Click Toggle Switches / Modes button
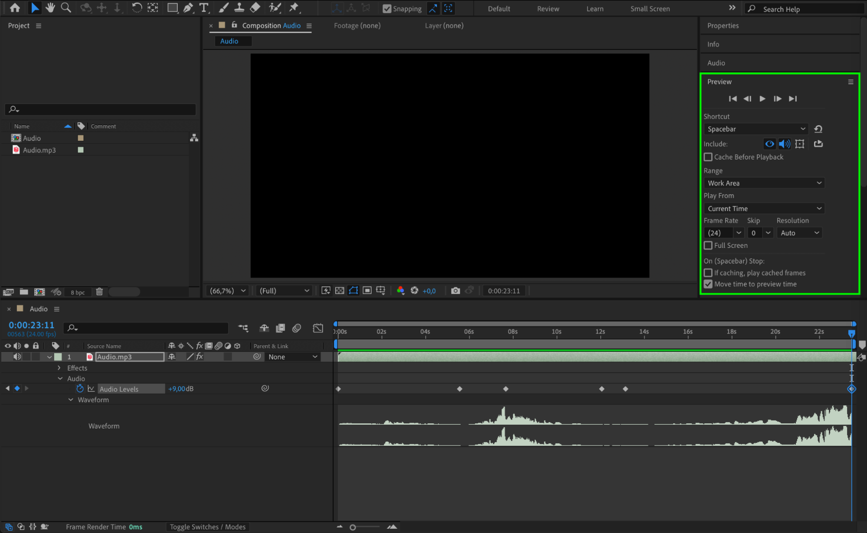The image size is (867, 533). [x=207, y=527]
